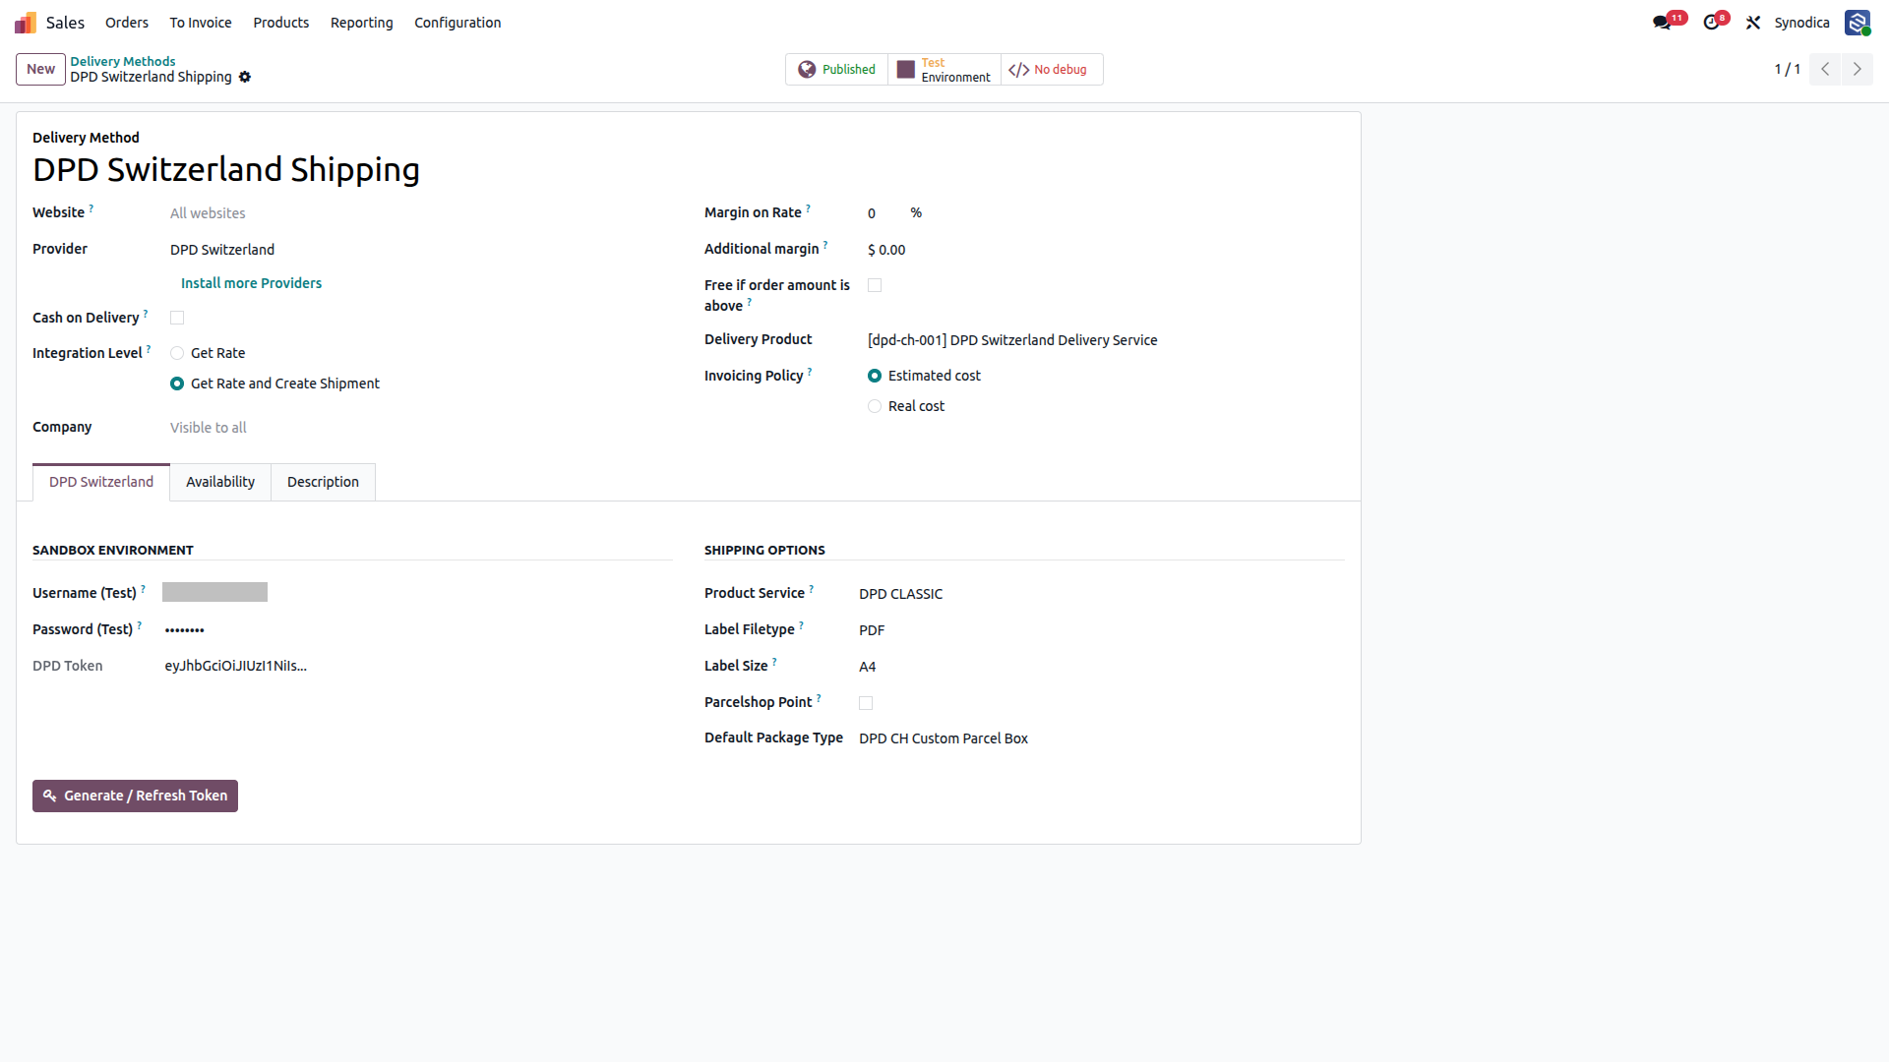Toggle the Published globe button
1889x1062 pixels.
[836, 70]
